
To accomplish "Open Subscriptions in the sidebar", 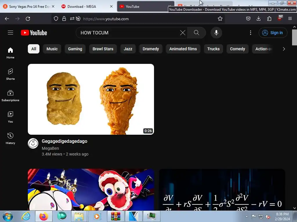I will [x=10, y=96].
